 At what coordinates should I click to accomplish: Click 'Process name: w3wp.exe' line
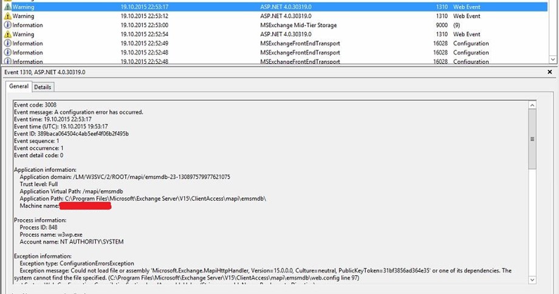tap(51, 234)
